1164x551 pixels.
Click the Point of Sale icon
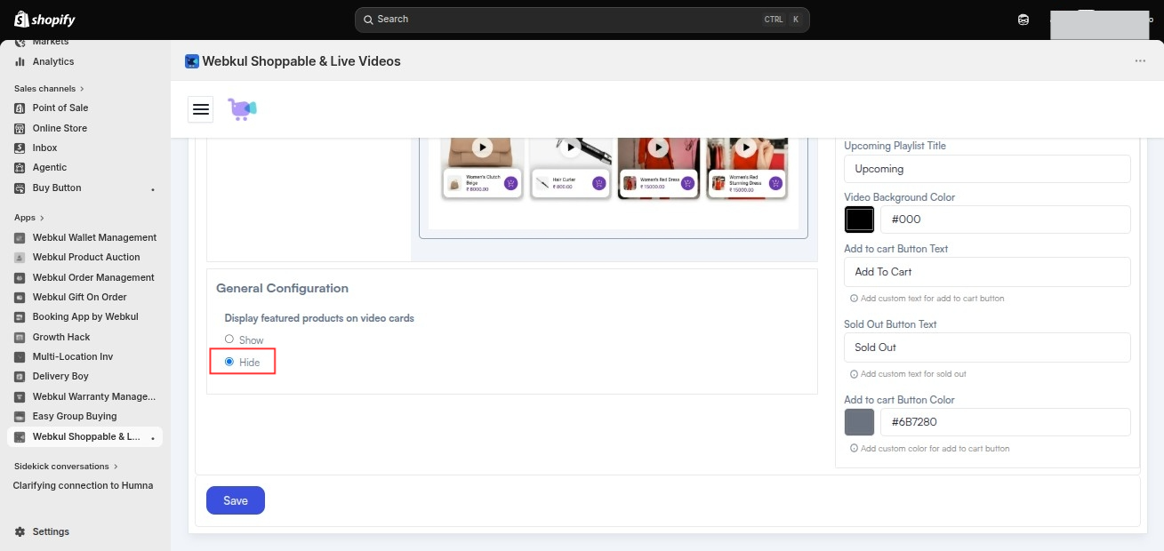click(x=20, y=108)
